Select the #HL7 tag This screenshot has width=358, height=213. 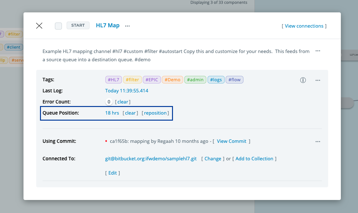pos(113,80)
